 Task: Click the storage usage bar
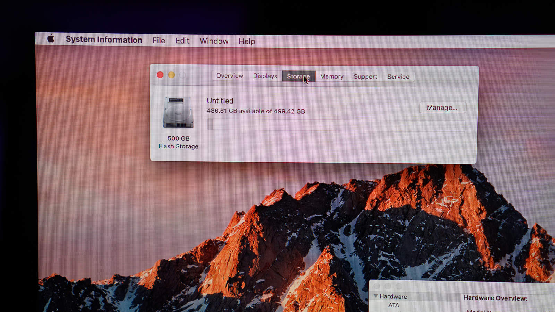click(x=336, y=125)
